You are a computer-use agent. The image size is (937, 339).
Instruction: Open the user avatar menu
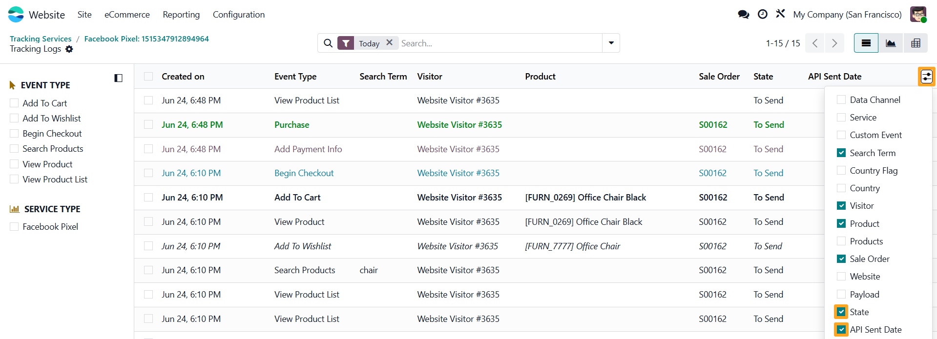coord(918,15)
